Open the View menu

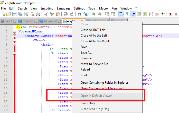34,8
